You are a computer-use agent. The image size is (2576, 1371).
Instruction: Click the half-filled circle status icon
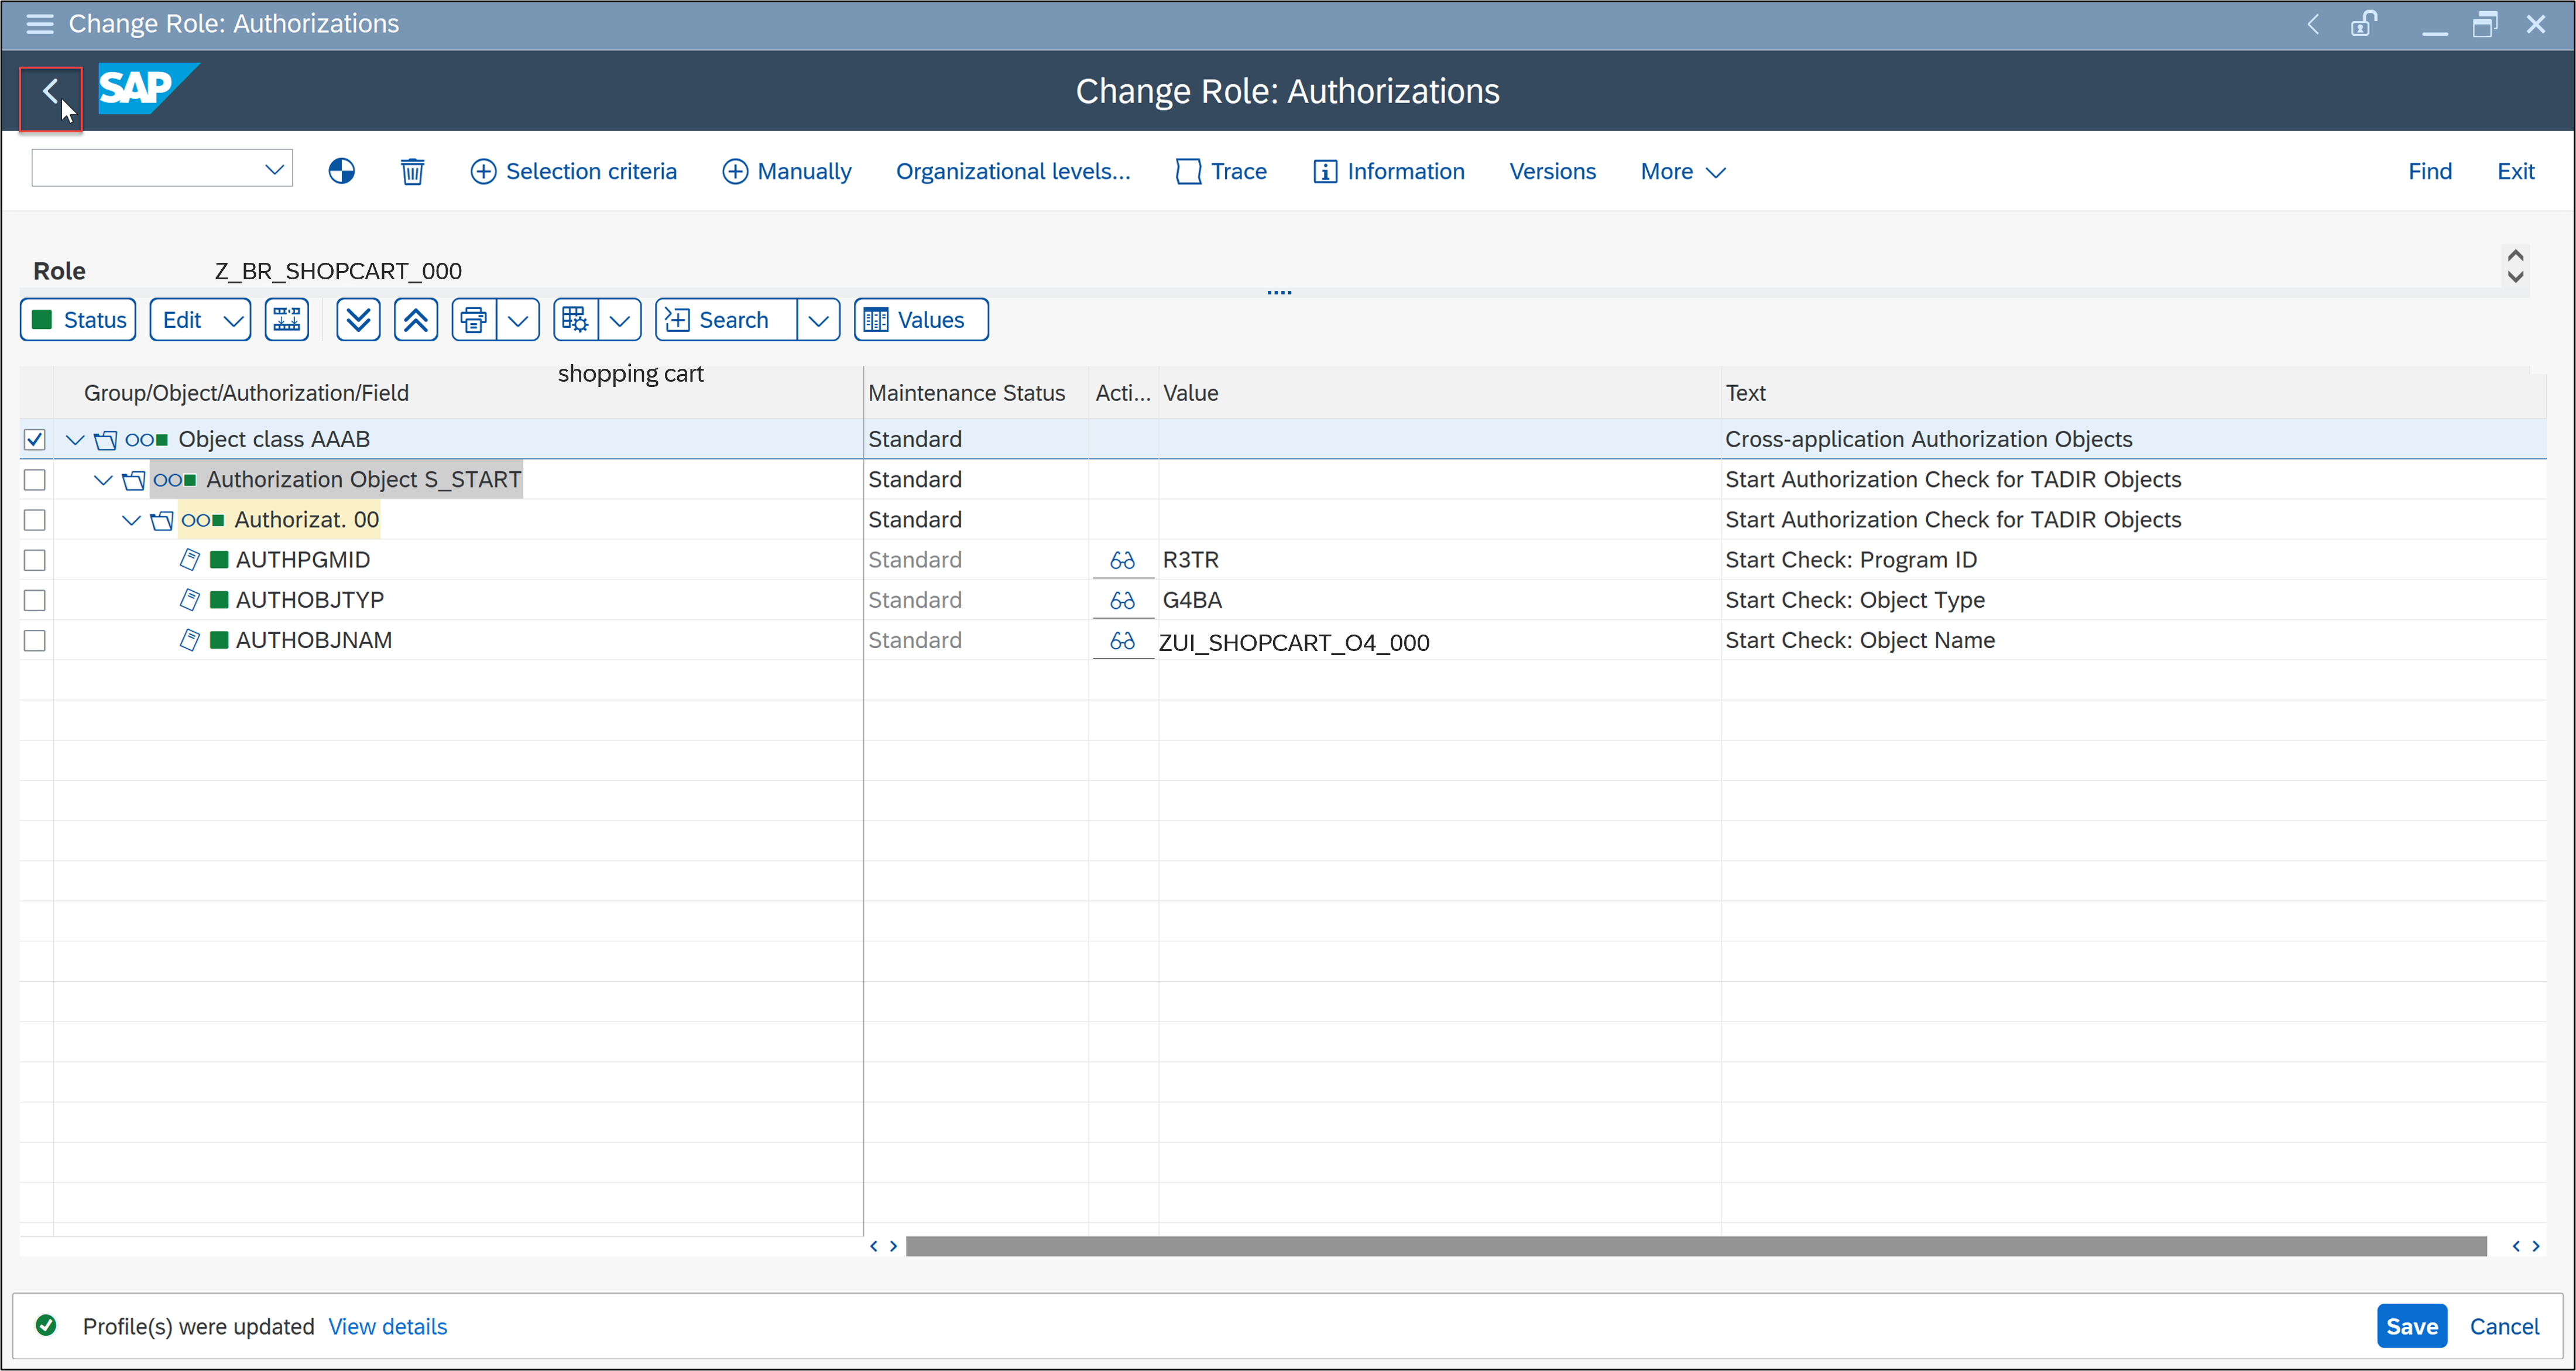tap(341, 172)
